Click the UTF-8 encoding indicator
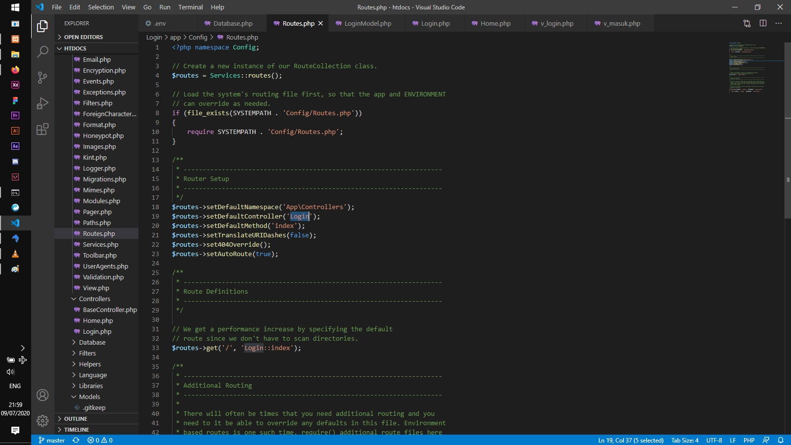The width and height of the screenshot is (791, 445). 714,440
